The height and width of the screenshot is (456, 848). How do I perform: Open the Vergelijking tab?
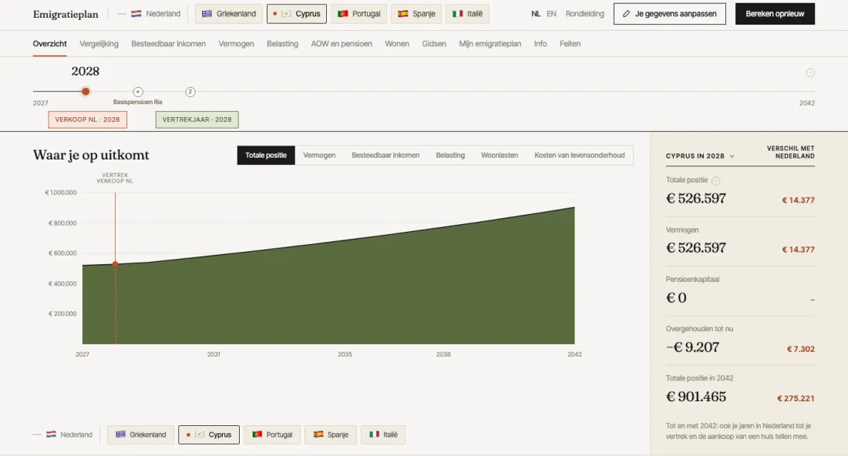click(99, 44)
